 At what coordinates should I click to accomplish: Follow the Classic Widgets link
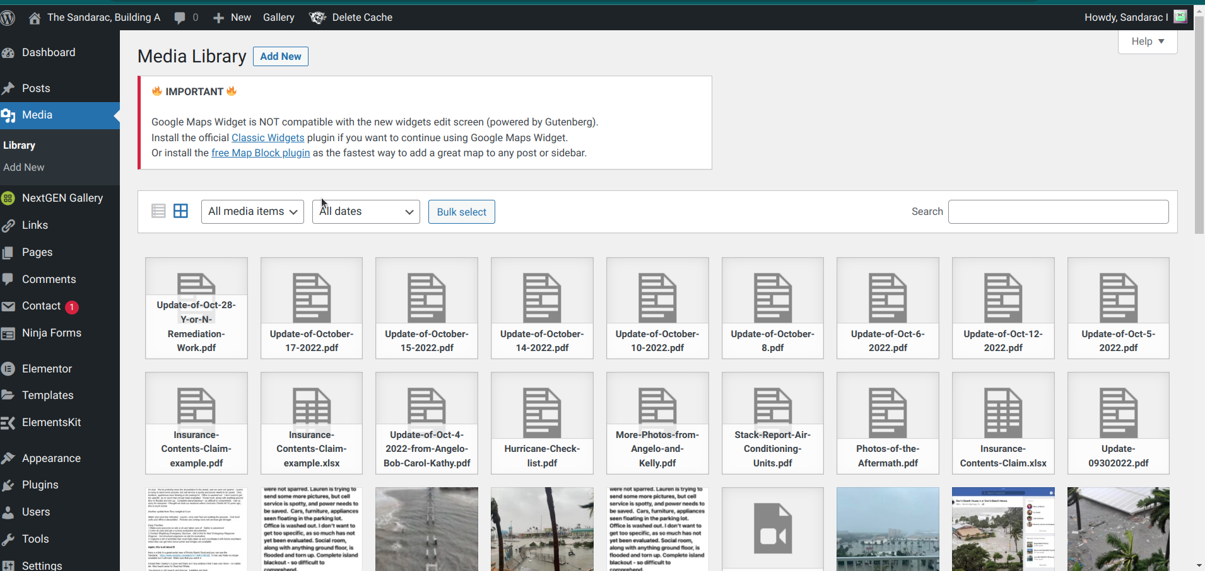(x=267, y=137)
